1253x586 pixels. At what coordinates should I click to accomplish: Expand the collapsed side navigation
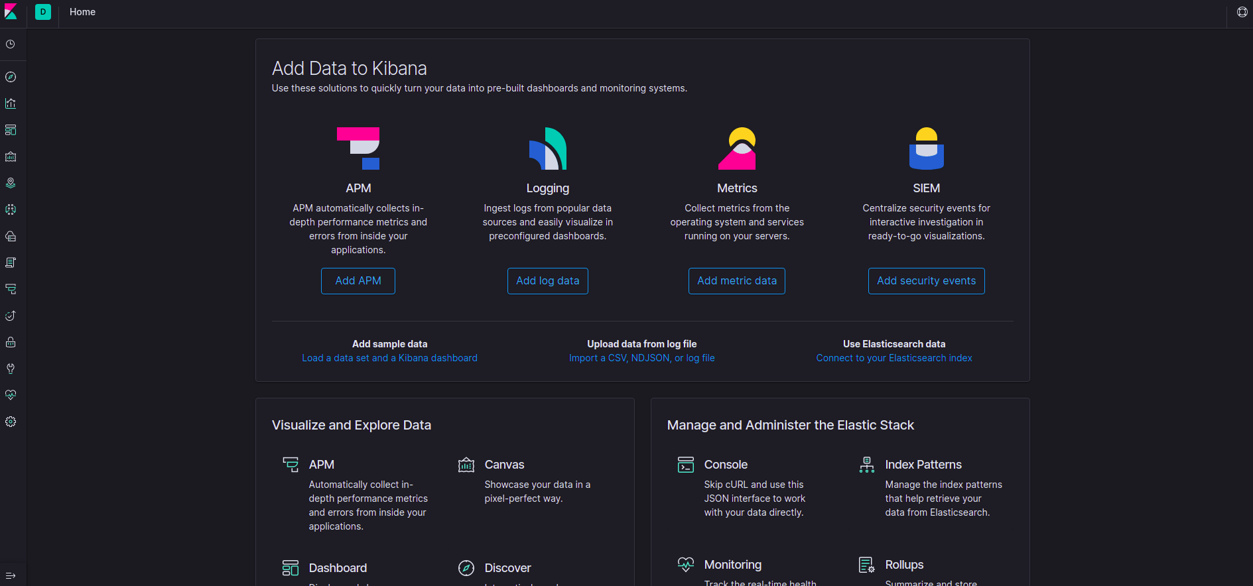click(11, 575)
